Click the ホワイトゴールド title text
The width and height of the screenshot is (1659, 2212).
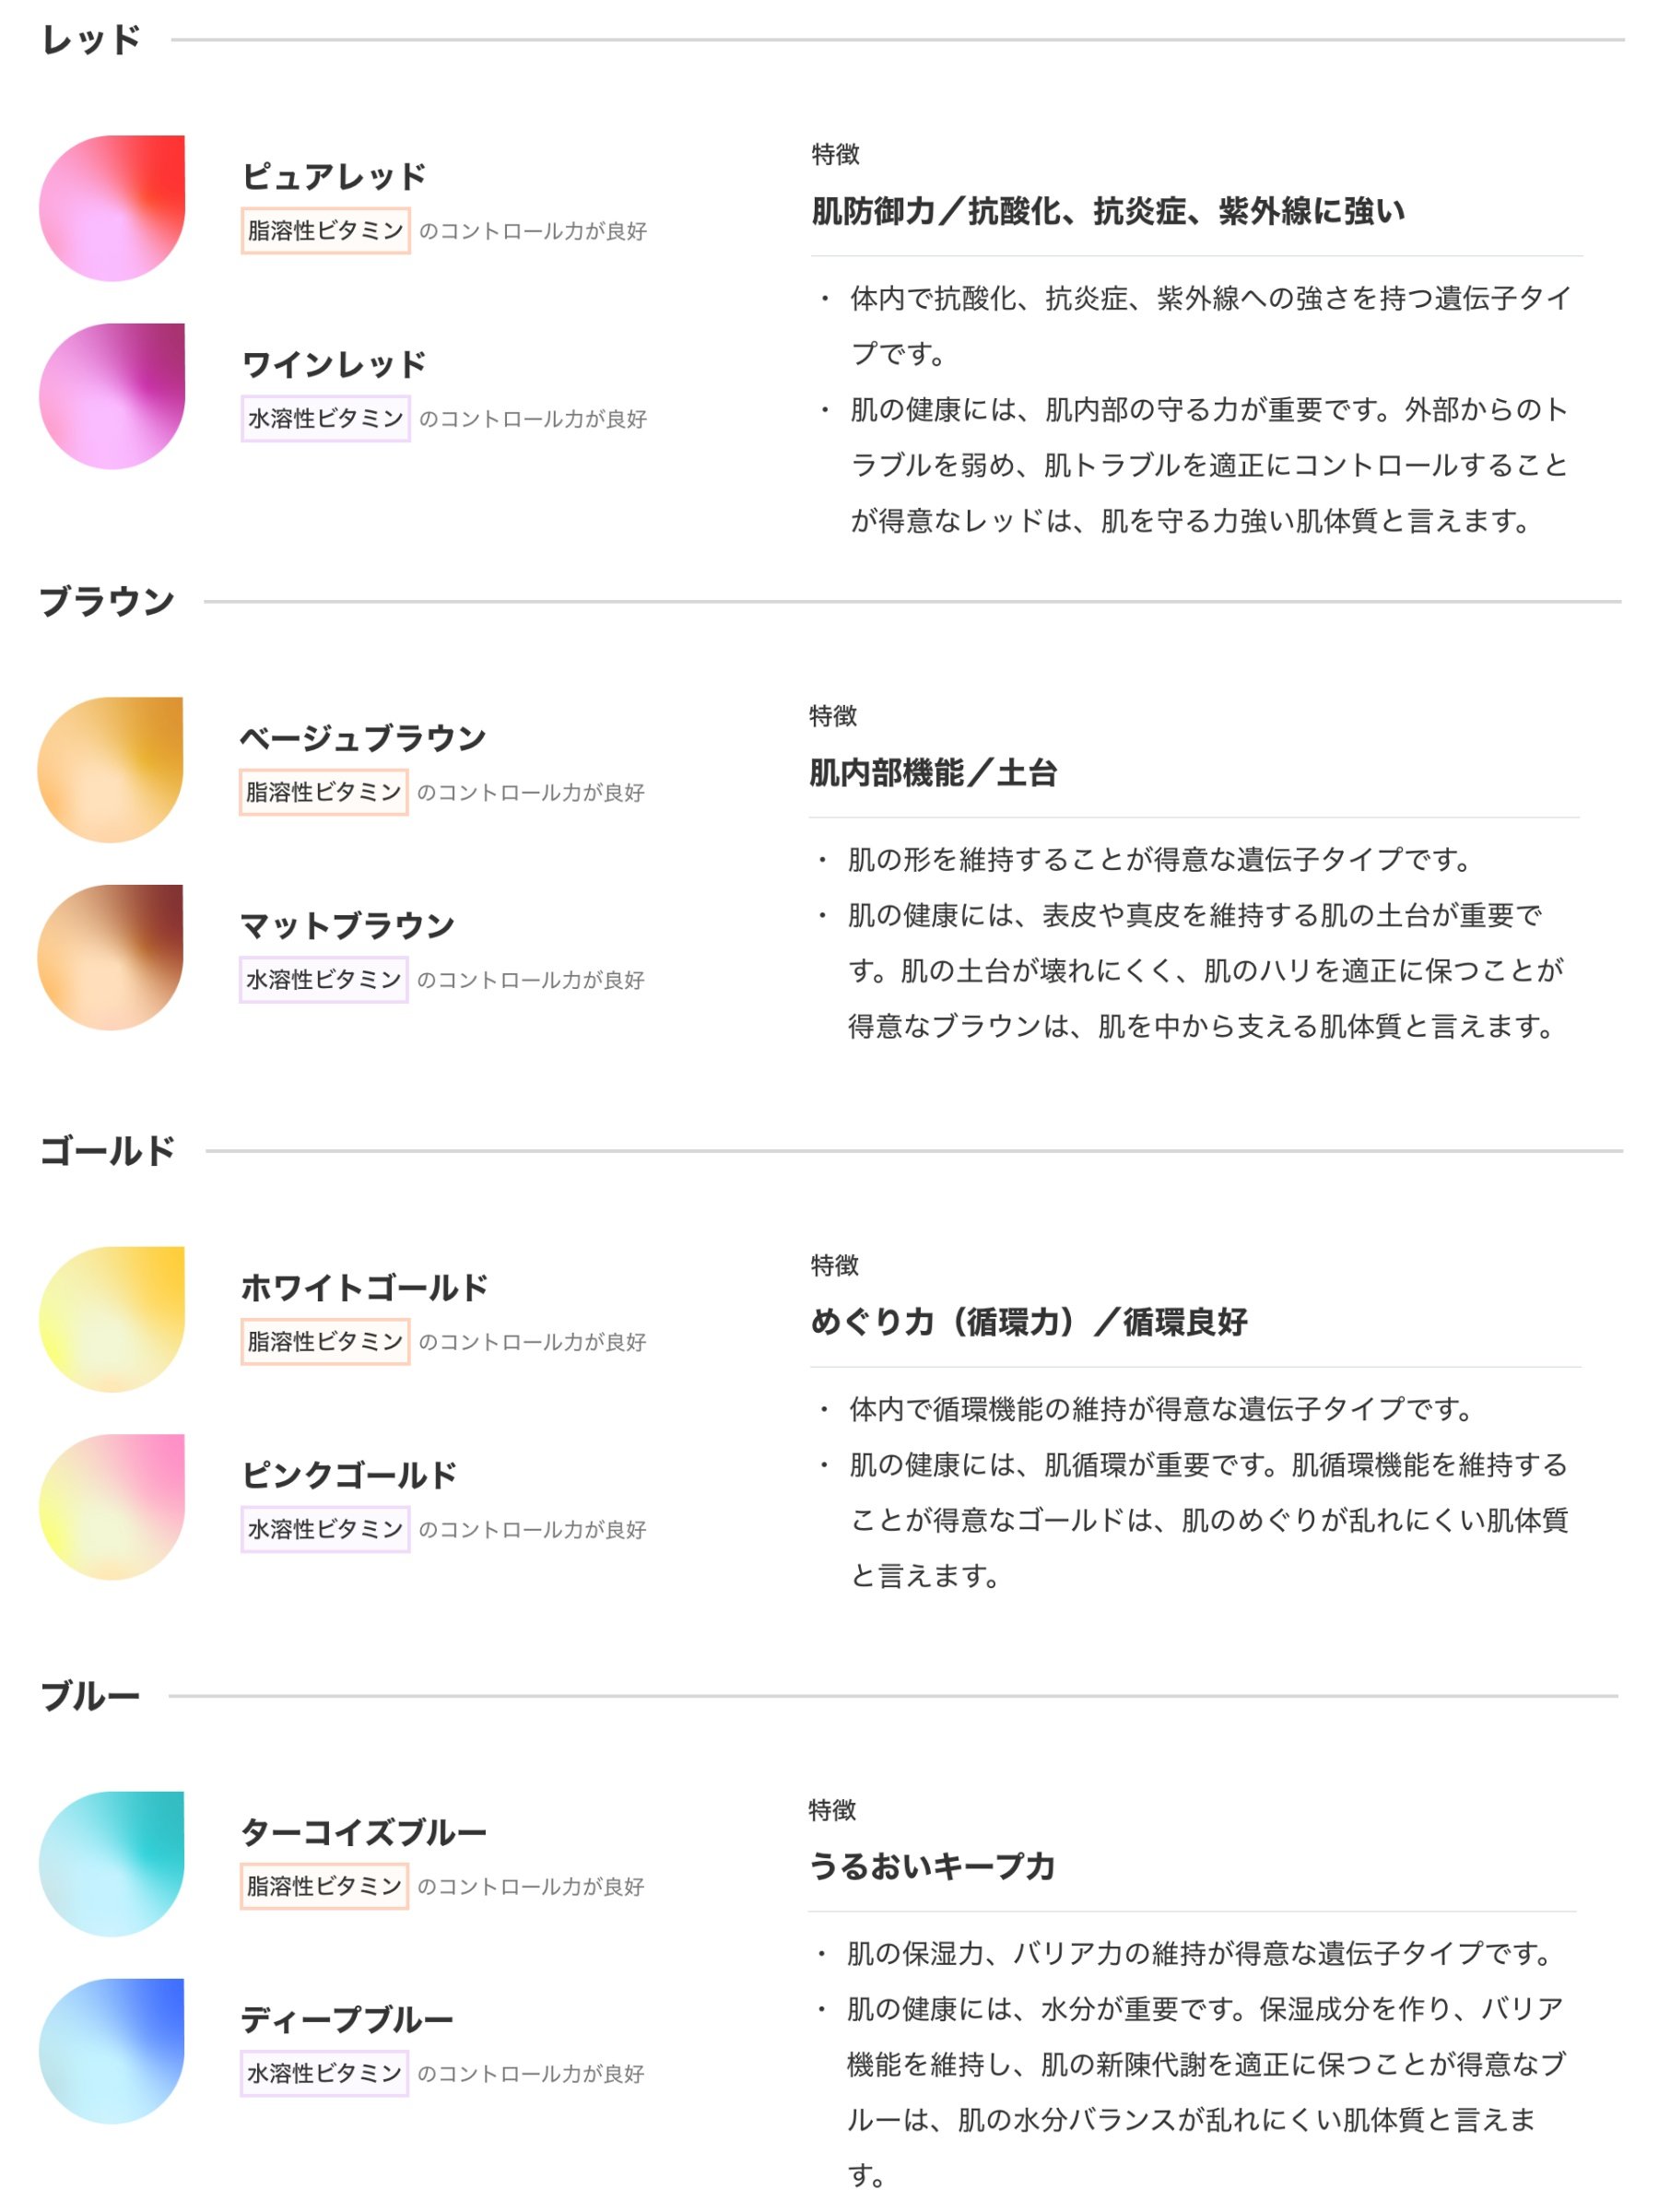click(364, 1288)
